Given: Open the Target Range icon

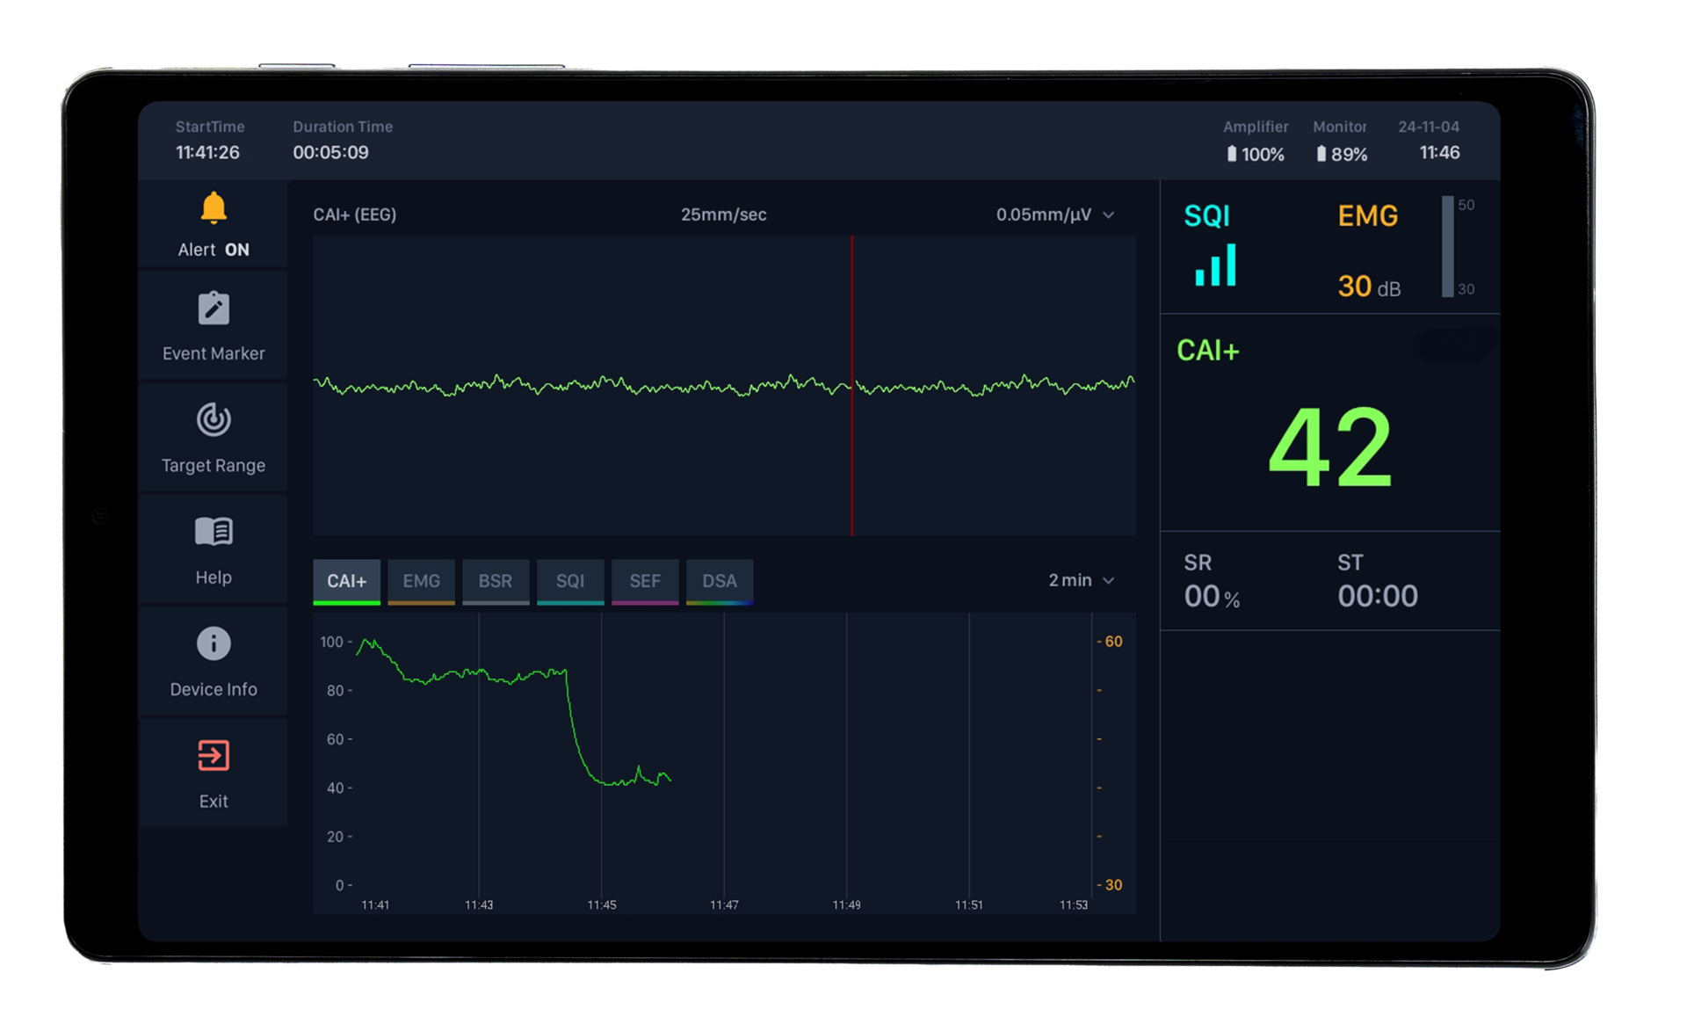Looking at the screenshot, I should (214, 420).
